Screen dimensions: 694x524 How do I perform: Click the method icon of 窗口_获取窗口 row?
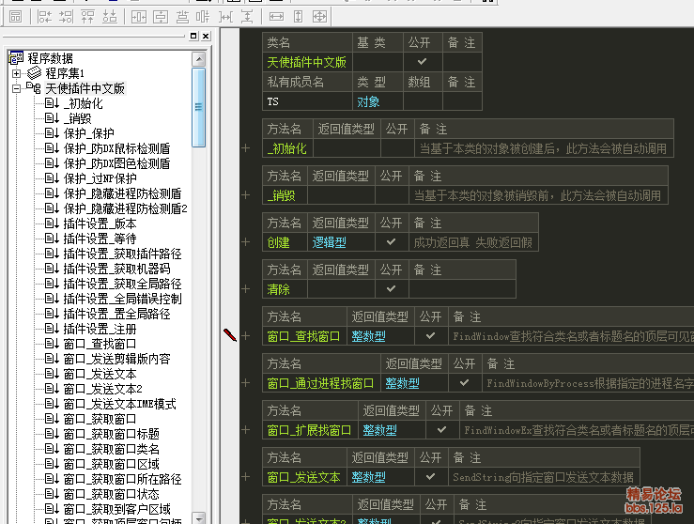(x=52, y=419)
